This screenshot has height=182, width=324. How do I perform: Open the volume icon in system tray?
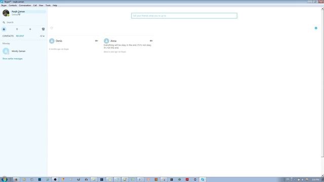(x=302, y=179)
